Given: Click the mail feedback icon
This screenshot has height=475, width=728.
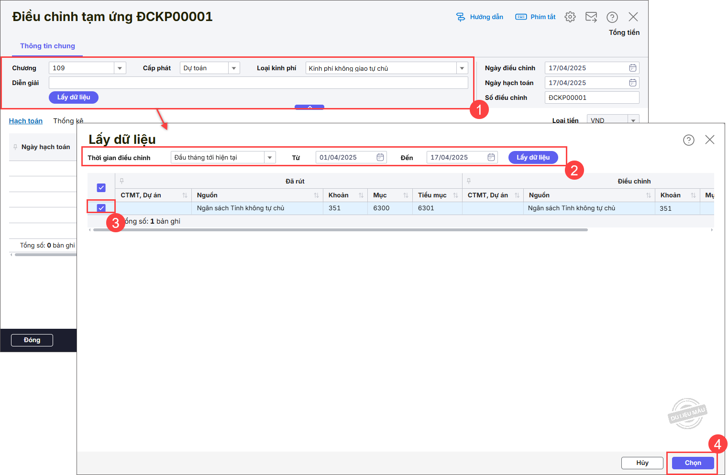Looking at the screenshot, I should click(591, 17).
